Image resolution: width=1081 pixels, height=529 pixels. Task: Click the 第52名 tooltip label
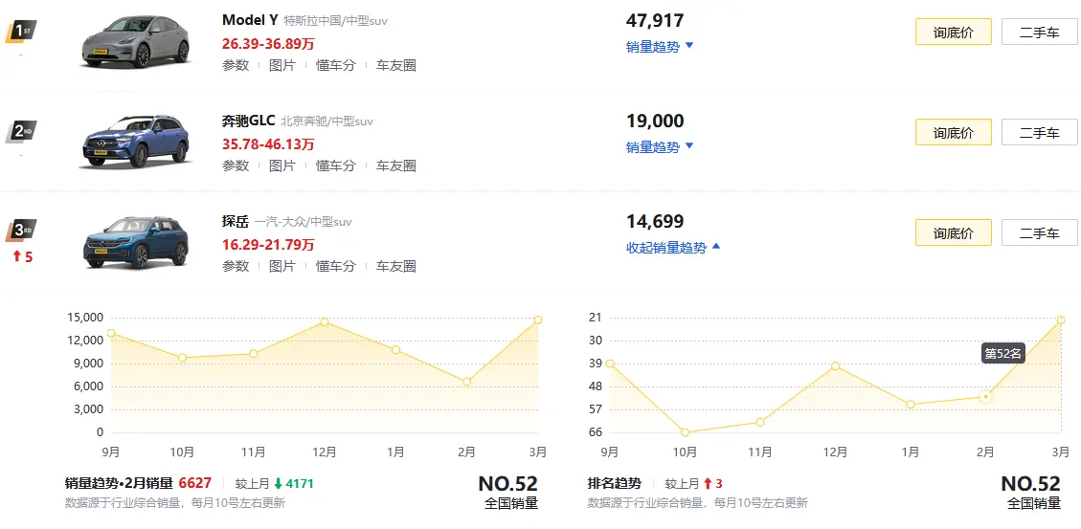[1003, 354]
